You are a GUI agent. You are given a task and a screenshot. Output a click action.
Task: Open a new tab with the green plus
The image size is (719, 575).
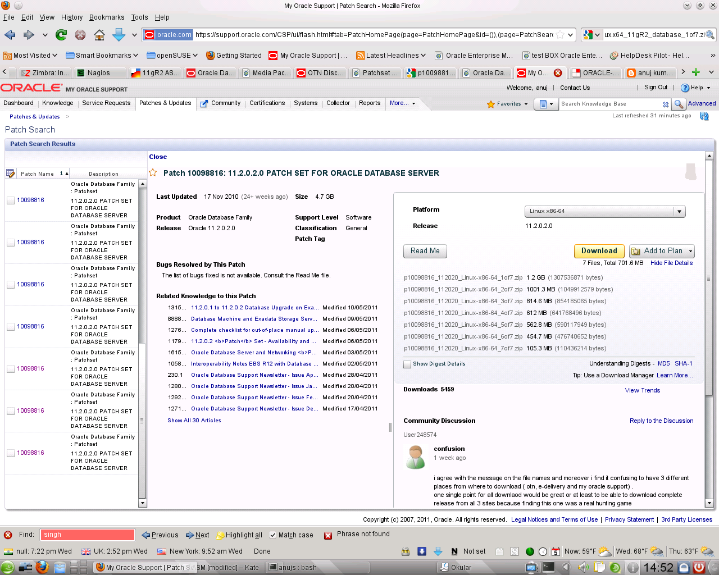[x=695, y=72]
